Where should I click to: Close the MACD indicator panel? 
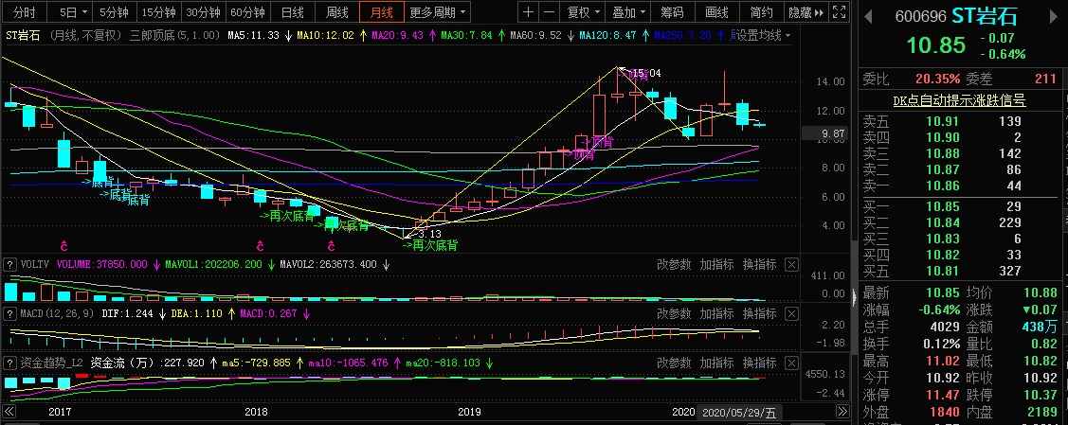792,311
